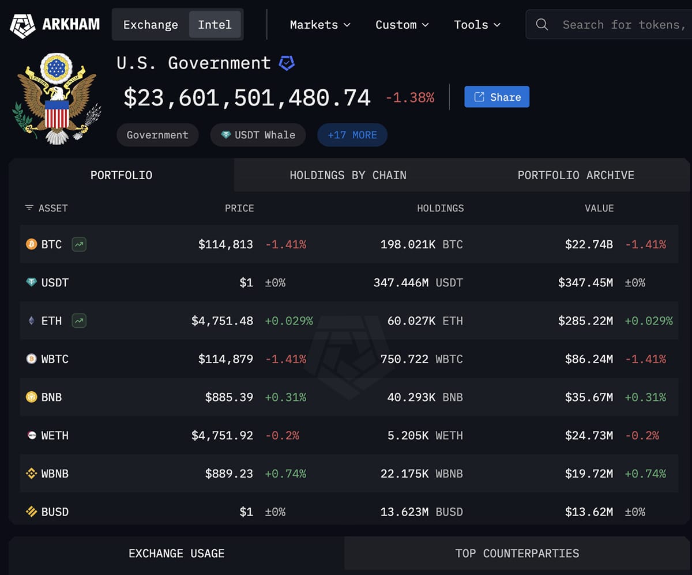The height and width of the screenshot is (575, 692).
Task: Expand the Markets dropdown menu
Action: [x=320, y=25]
